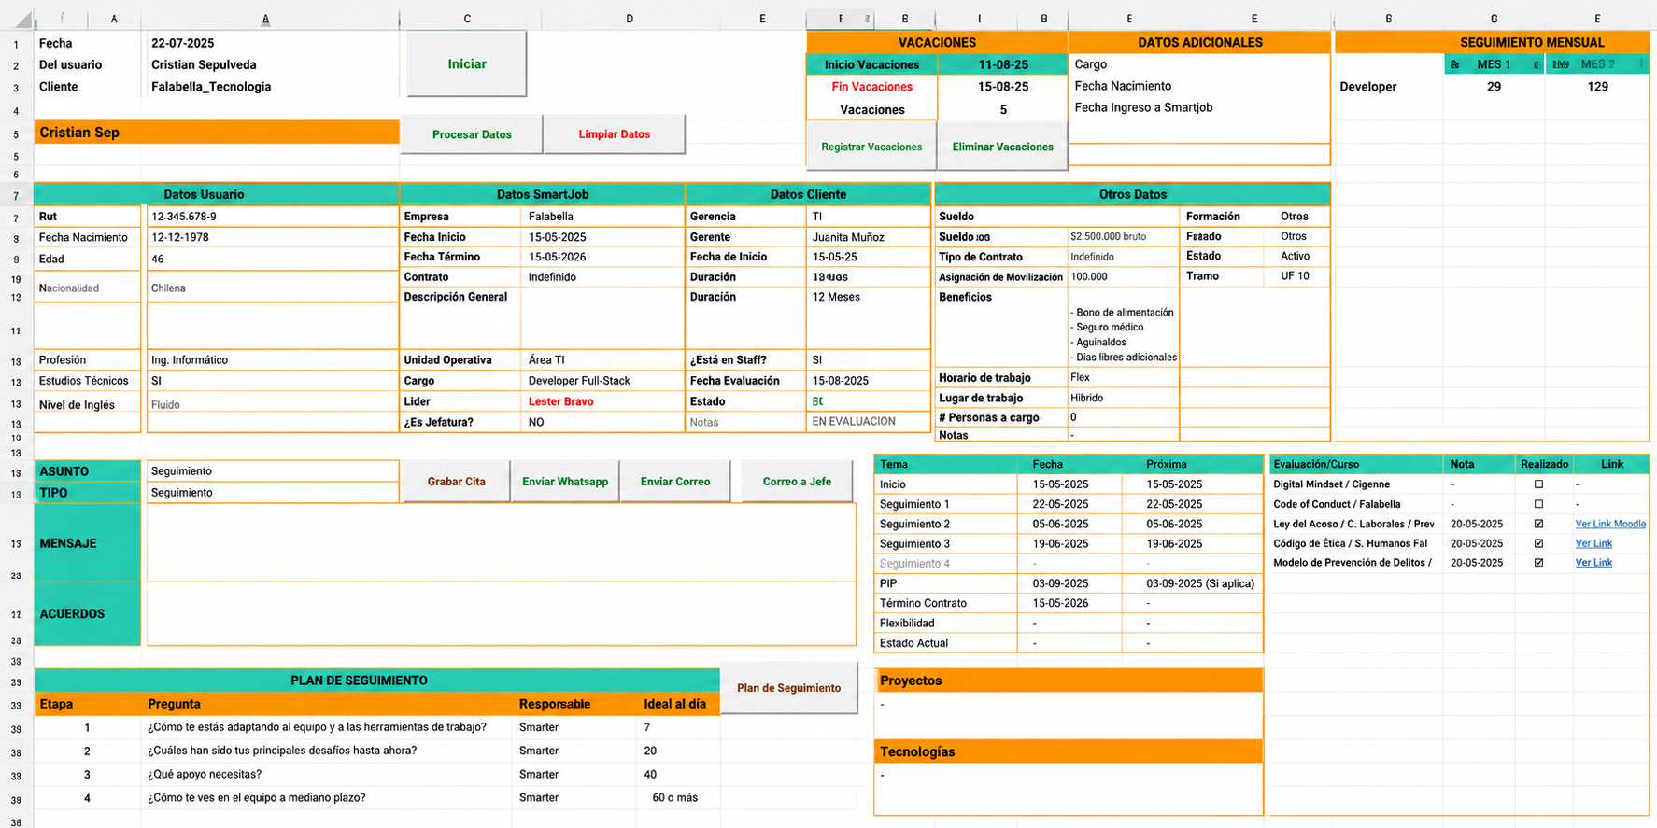Select column header I

pyautogui.click(x=979, y=19)
